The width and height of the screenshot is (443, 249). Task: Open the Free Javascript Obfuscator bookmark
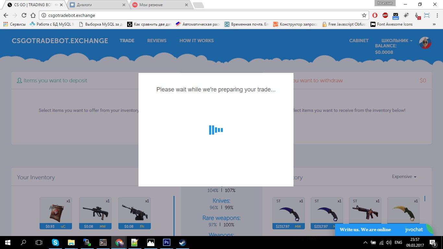[x=344, y=24]
